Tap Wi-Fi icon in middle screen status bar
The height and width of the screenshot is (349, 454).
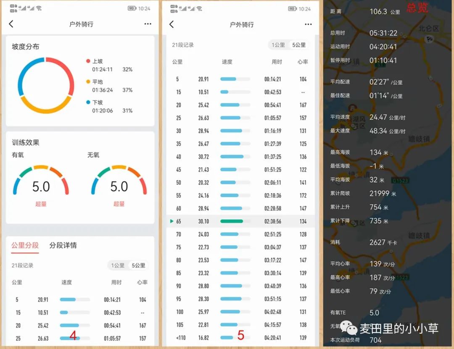199,8
